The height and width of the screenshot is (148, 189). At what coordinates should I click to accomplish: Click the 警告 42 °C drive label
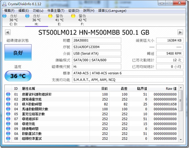tap(82, 18)
